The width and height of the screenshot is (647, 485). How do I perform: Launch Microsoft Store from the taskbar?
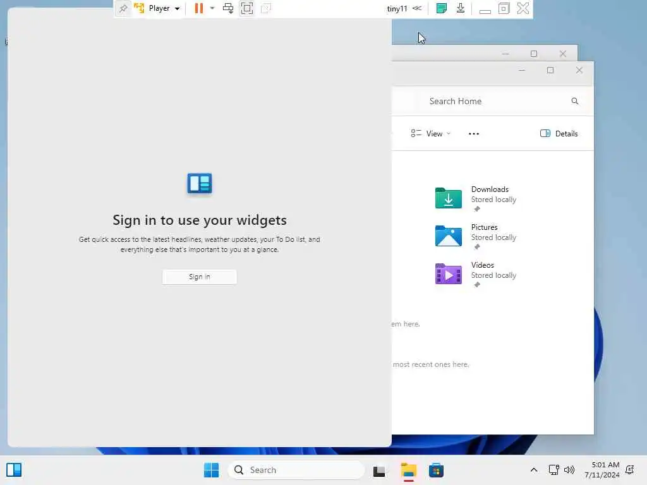point(436,470)
